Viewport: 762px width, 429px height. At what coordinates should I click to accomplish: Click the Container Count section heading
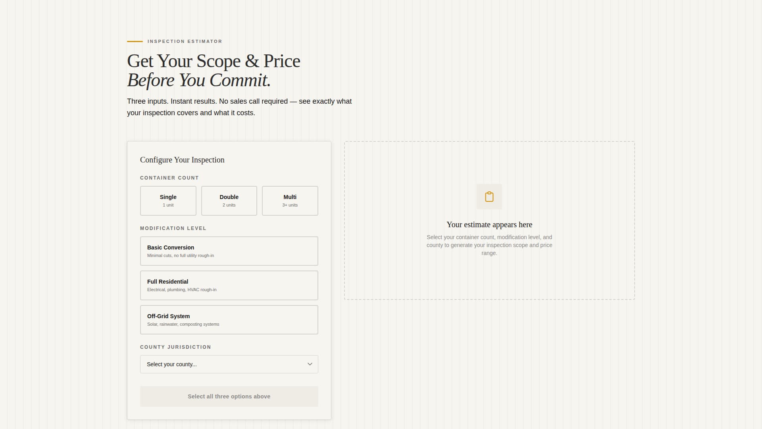(x=169, y=178)
